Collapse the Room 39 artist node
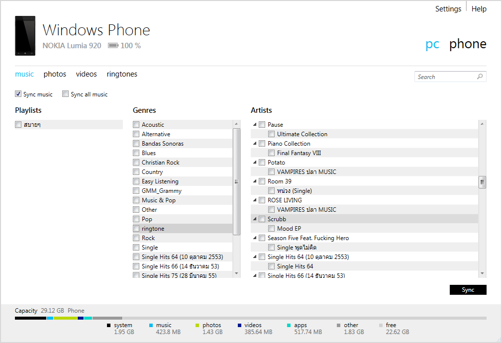This screenshot has height=343, width=502. pos(255,181)
